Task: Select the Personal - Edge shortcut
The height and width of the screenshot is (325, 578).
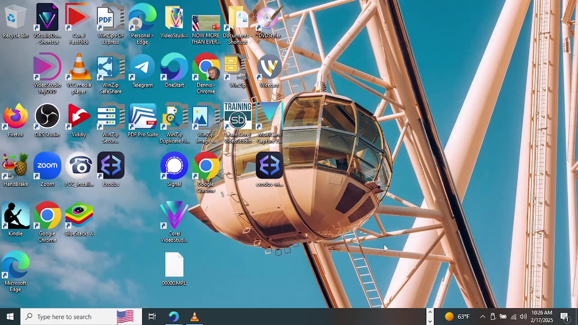Action: coord(142,24)
